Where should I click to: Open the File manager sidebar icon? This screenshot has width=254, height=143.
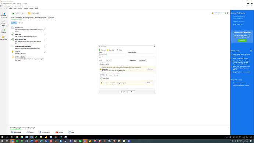pos(4,37)
